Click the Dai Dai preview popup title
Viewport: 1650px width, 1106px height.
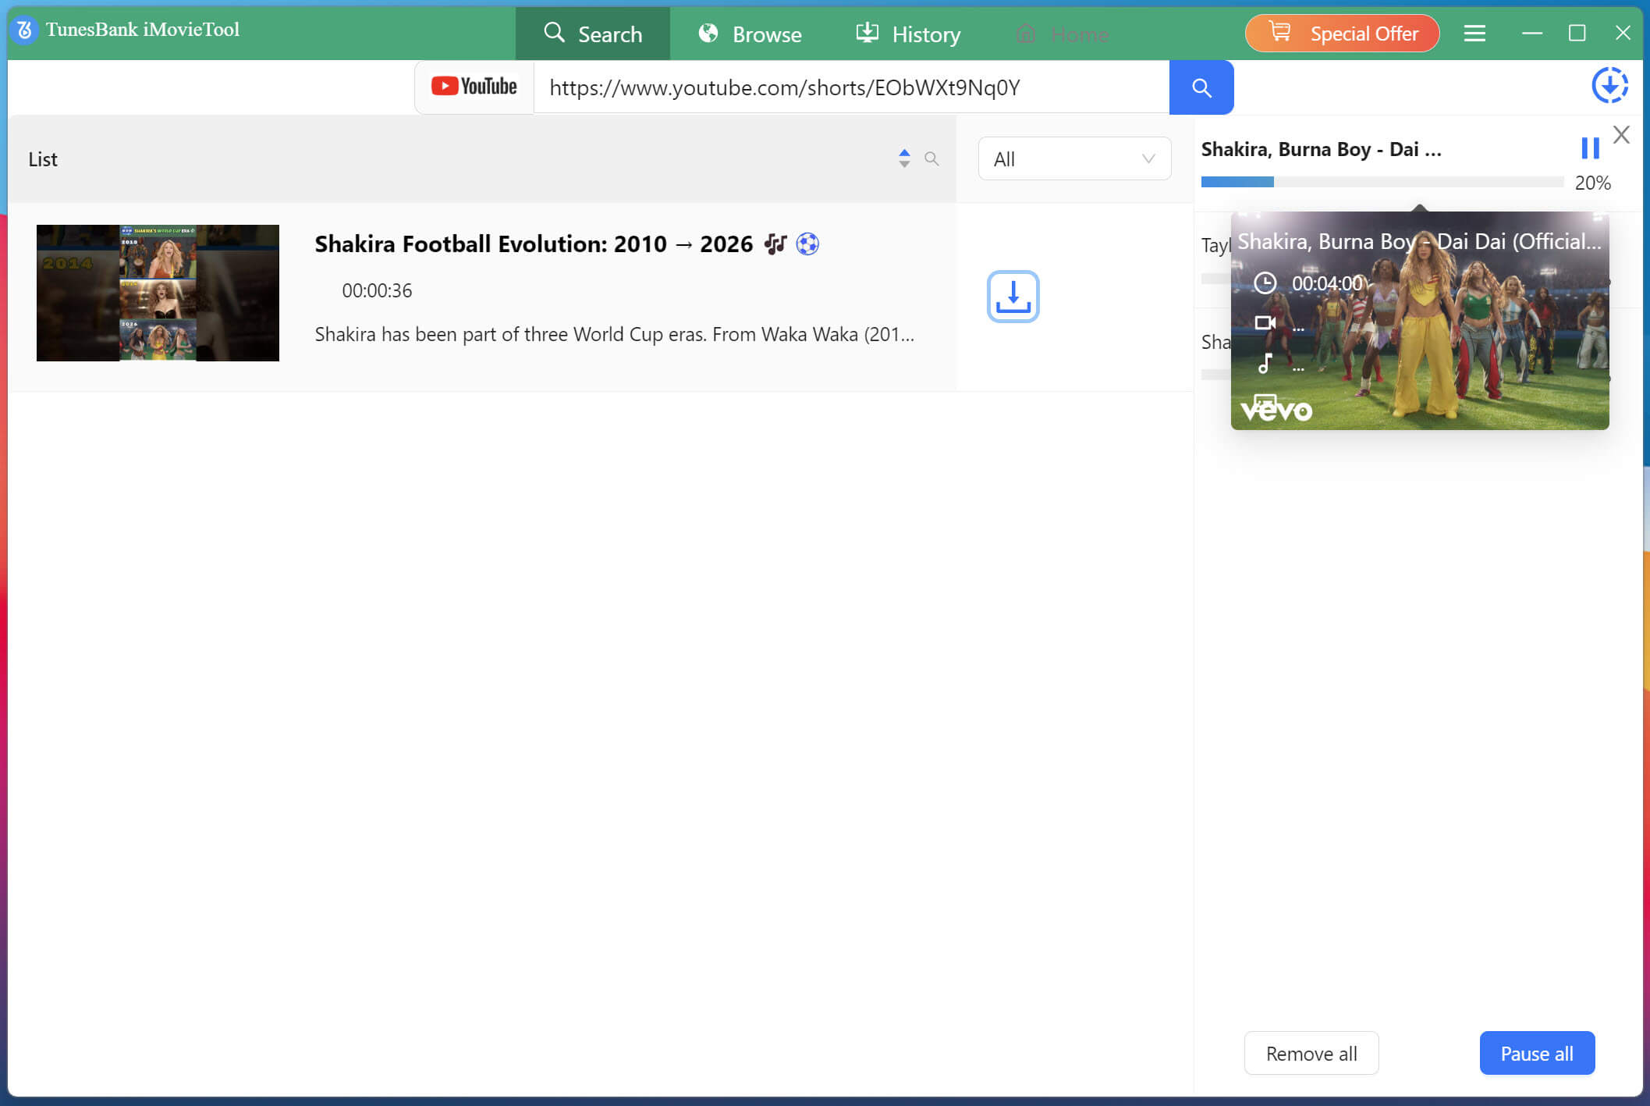[x=1419, y=242]
